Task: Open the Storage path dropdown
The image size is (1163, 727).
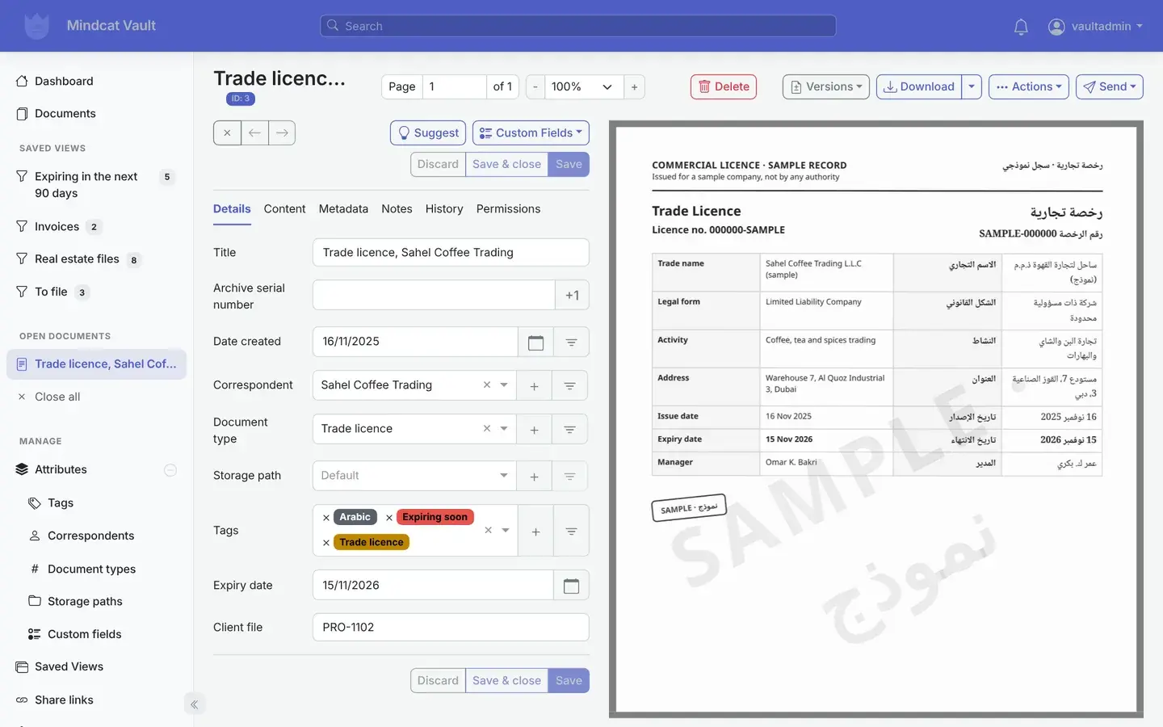Action: click(414, 476)
